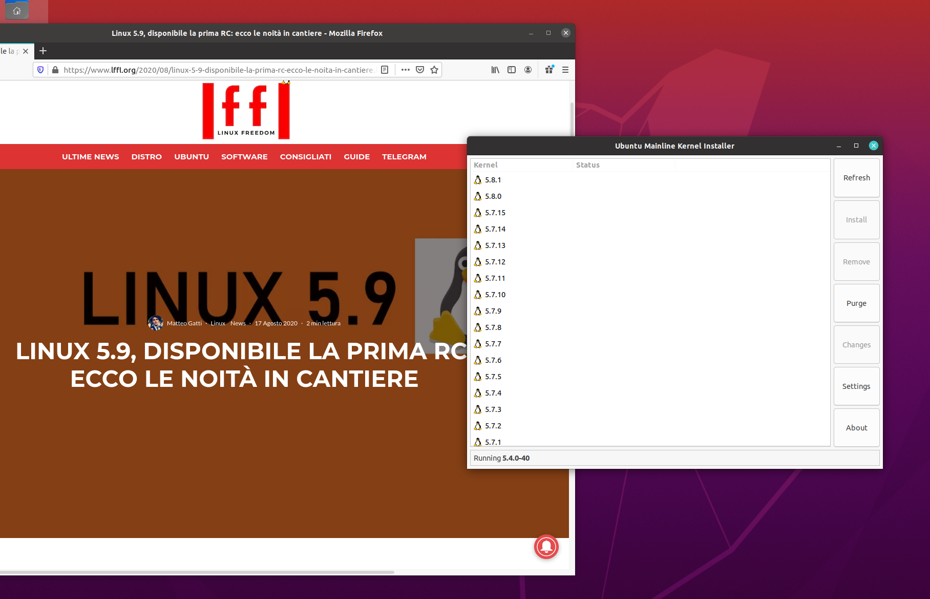Click the tux icon beside kernel 5.7.15
Screen dimensions: 930x599
pyautogui.click(x=478, y=213)
